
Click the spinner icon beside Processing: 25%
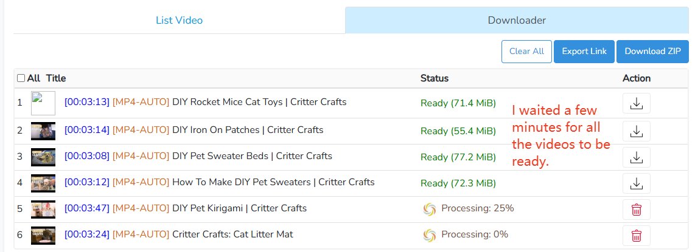pos(429,209)
